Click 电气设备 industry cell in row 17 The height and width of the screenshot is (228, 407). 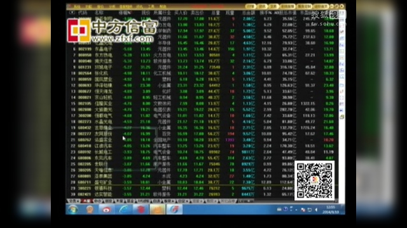[x=162, y=115]
